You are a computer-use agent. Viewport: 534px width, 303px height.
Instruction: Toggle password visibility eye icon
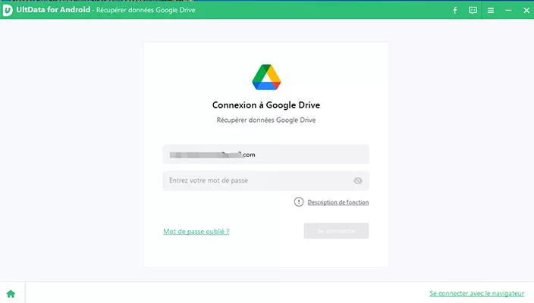point(357,180)
